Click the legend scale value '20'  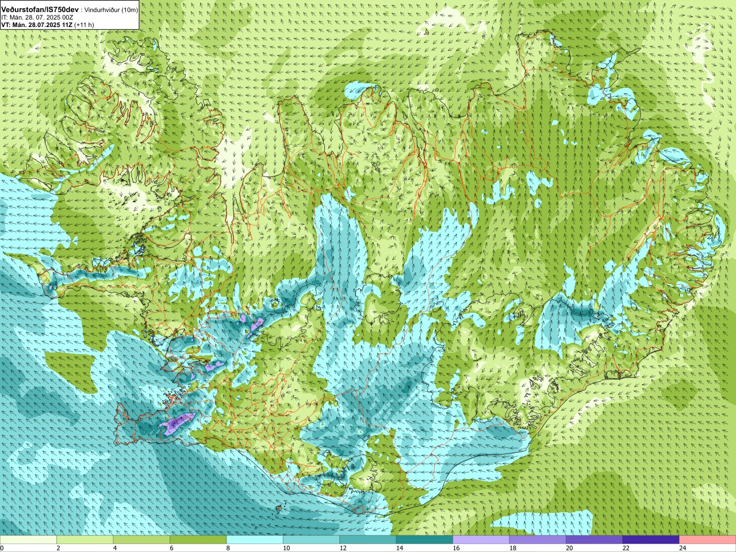click(x=569, y=548)
